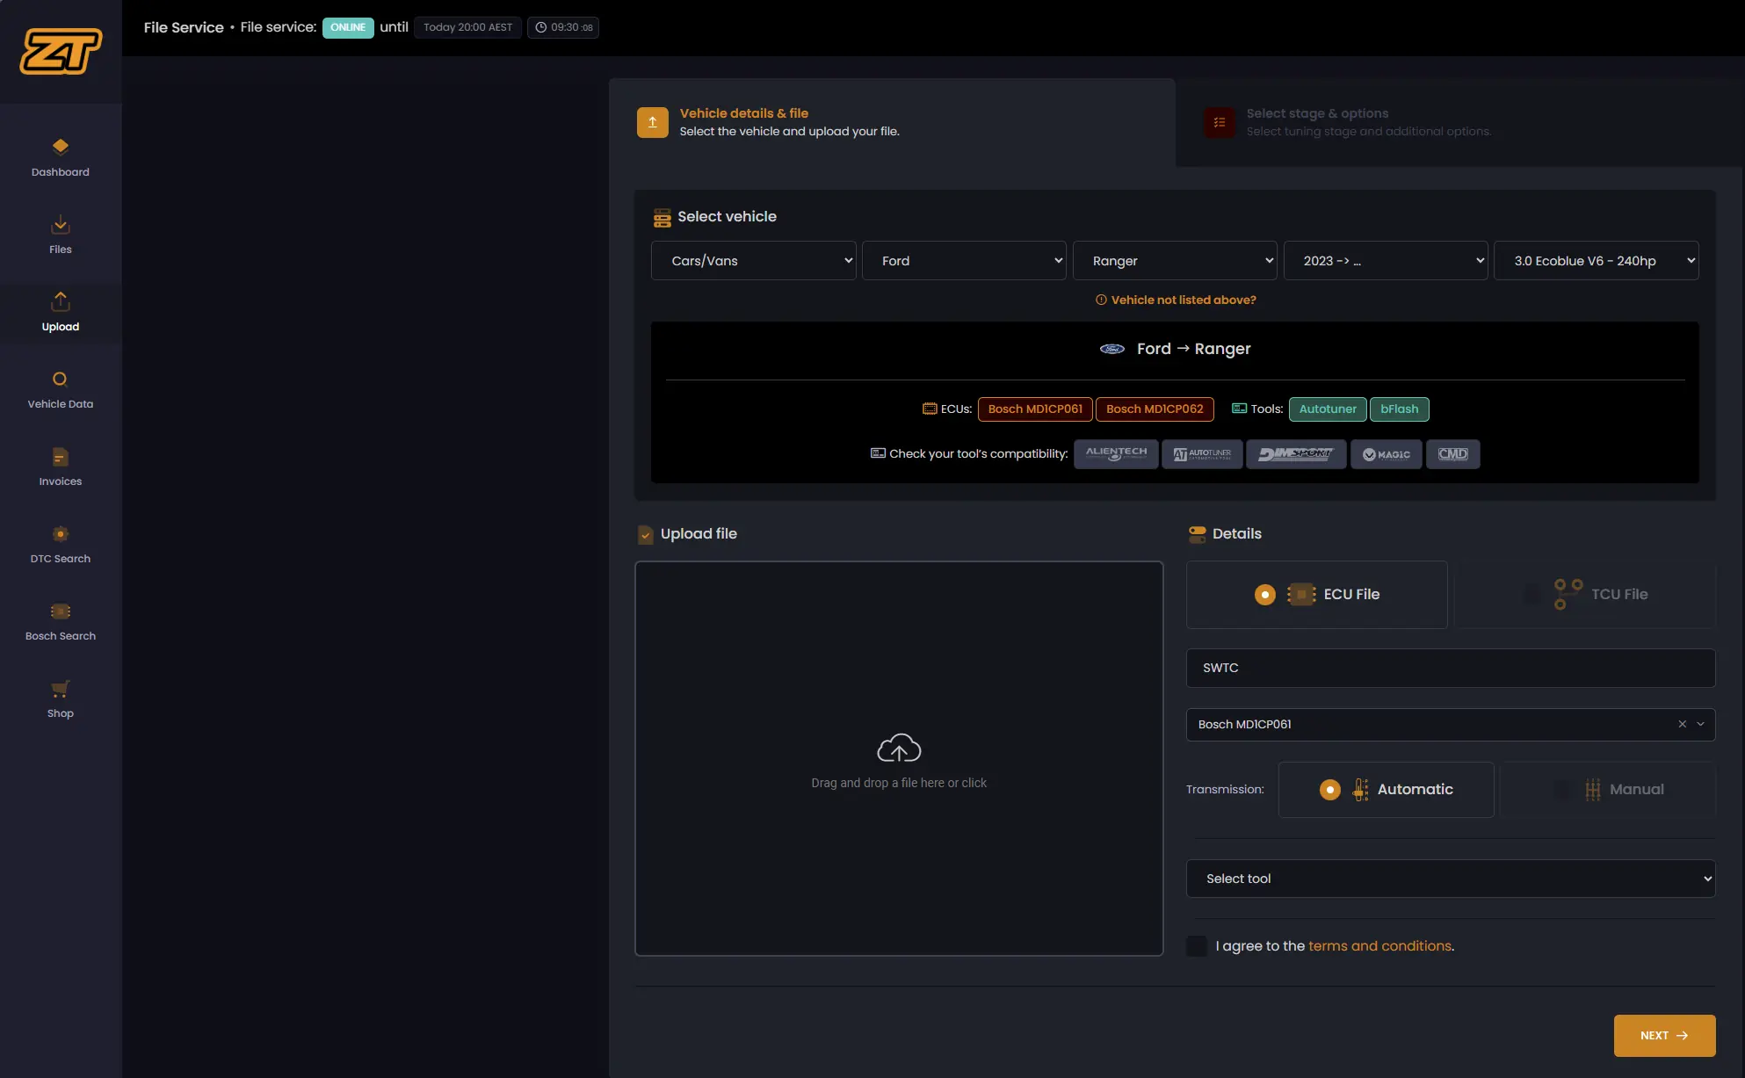Click the NEXT button
This screenshot has width=1745, height=1078.
[x=1664, y=1036]
